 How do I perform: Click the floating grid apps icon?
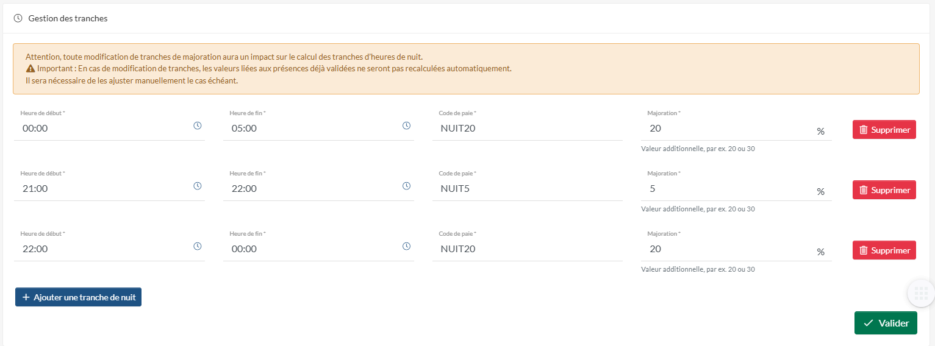(921, 293)
